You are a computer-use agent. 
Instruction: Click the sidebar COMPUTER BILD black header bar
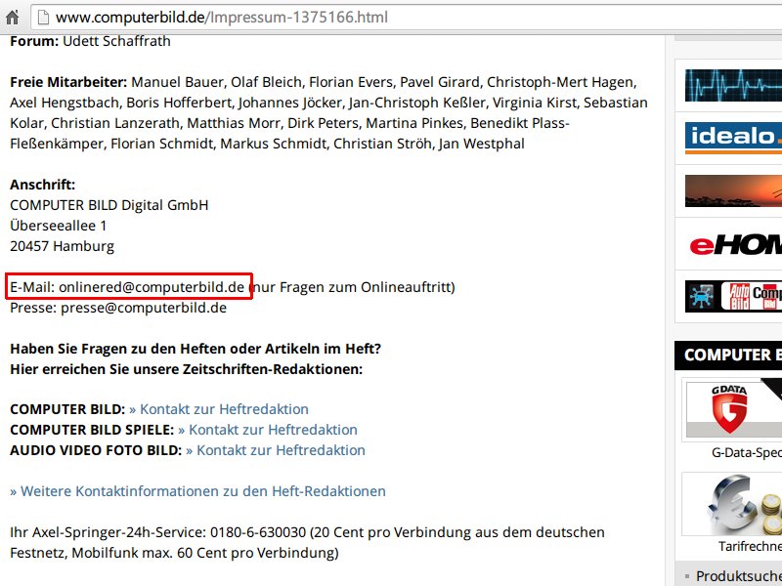tap(728, 356)
